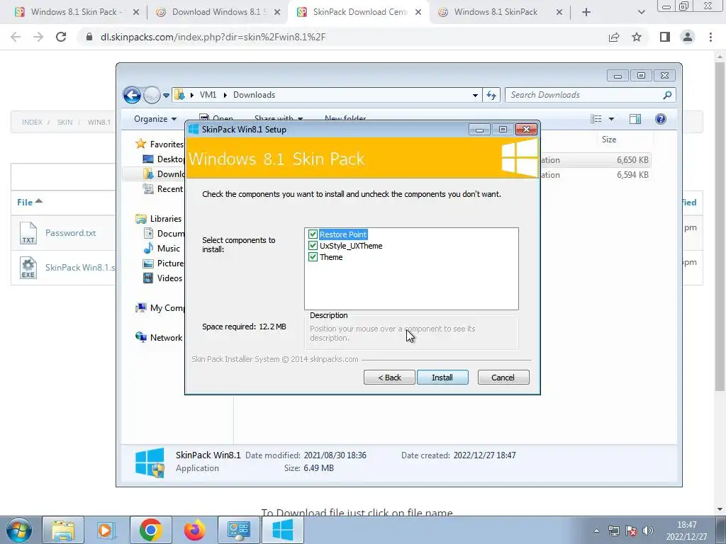Cancel the SkinPack setup

tap(503, 378)
